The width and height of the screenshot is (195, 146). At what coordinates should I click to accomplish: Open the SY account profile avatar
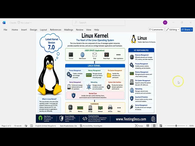[x=165, y=23]
